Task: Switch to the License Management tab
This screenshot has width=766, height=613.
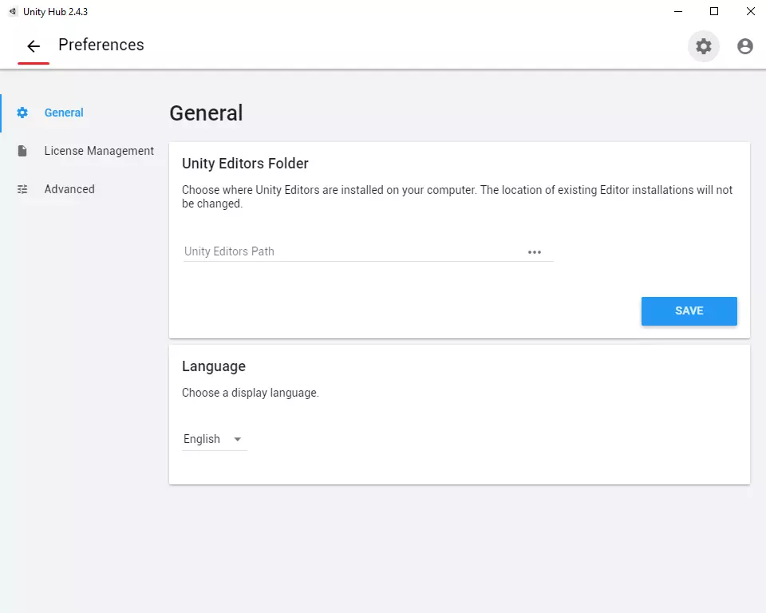Action: [x=99, y=151]
